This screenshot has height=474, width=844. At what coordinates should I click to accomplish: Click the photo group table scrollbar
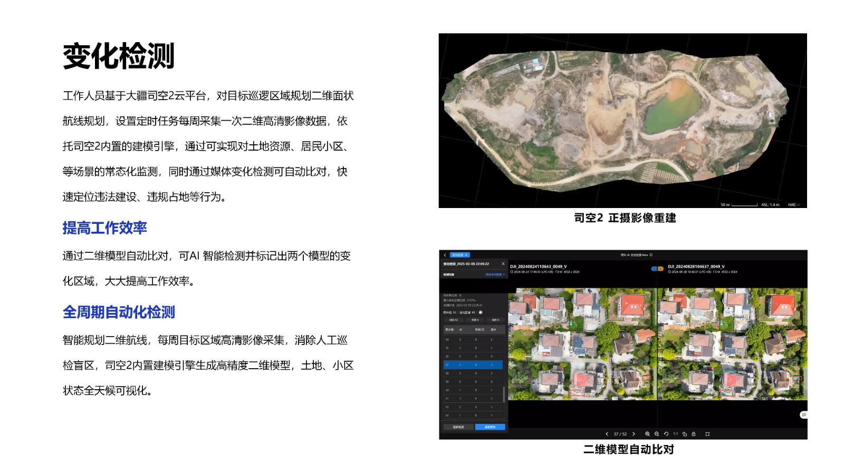504,394
